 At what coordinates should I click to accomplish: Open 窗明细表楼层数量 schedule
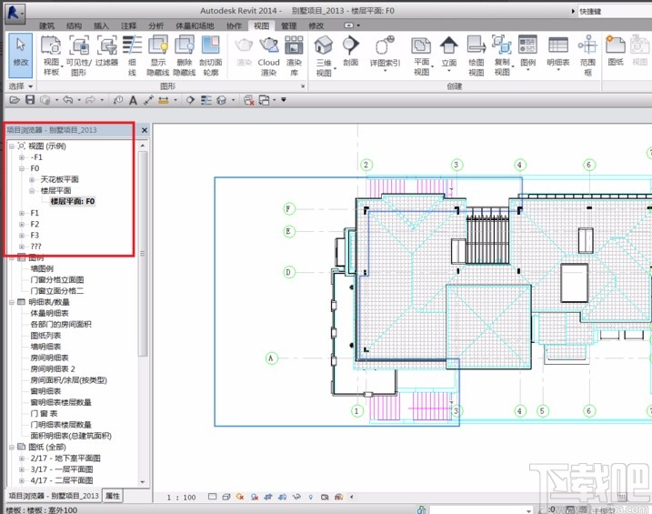(x=61, y=402)
